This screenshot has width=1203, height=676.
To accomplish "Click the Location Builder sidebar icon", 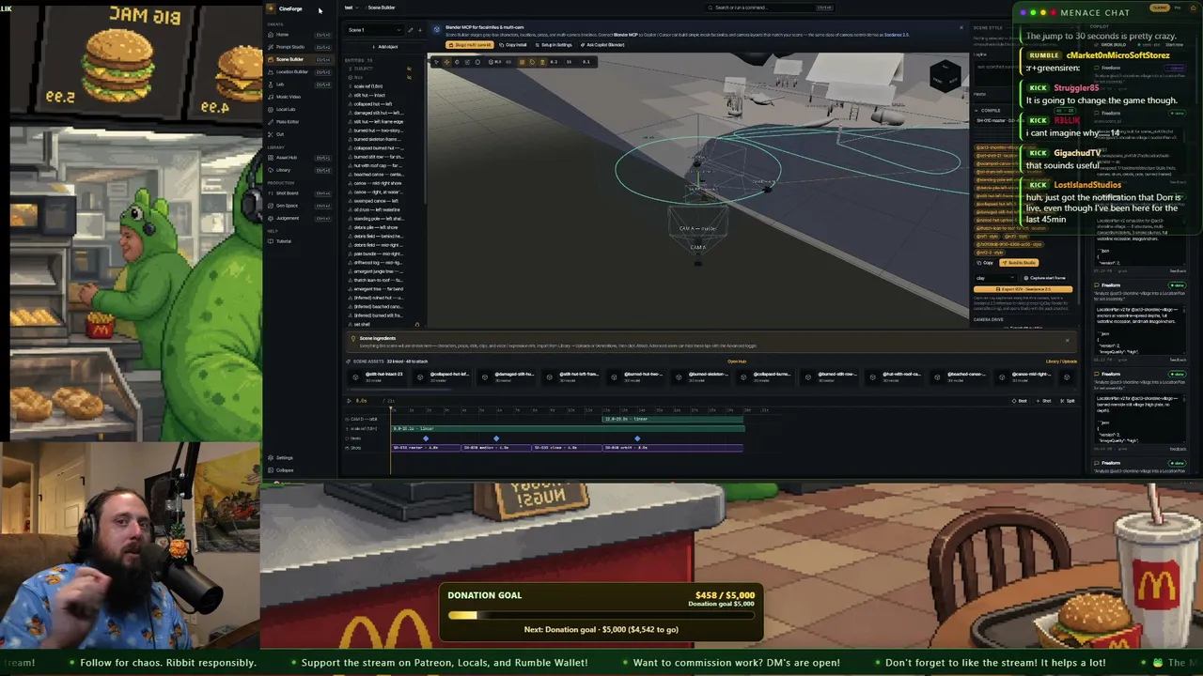I will 271,71.
